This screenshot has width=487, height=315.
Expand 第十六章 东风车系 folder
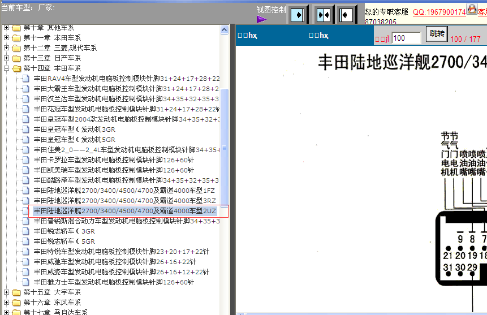[x=6, y=302]
